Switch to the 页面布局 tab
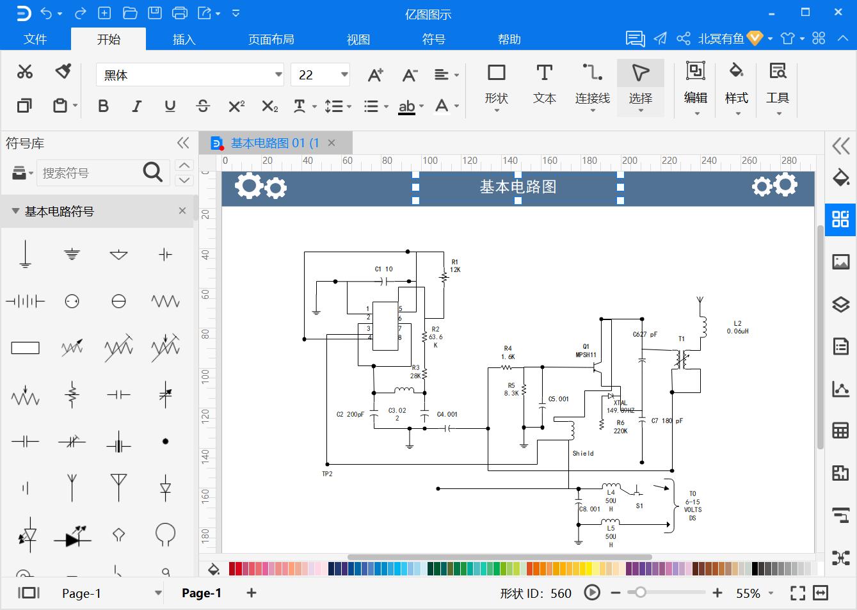The height and width of the screenshot is (610, 857). [271, 40]
